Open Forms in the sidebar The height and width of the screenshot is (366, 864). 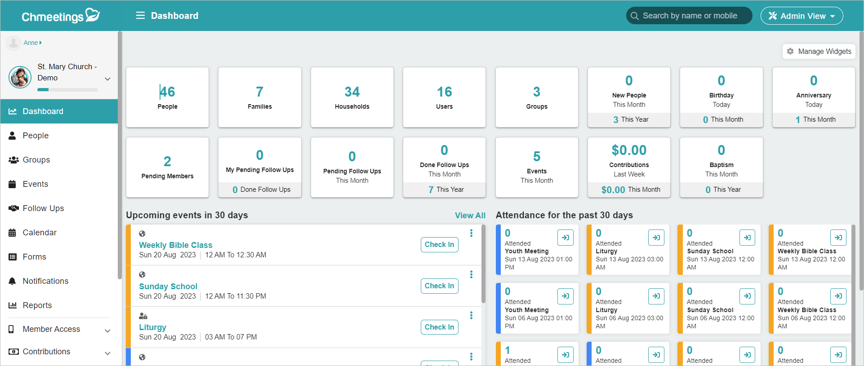click(59, 257)
